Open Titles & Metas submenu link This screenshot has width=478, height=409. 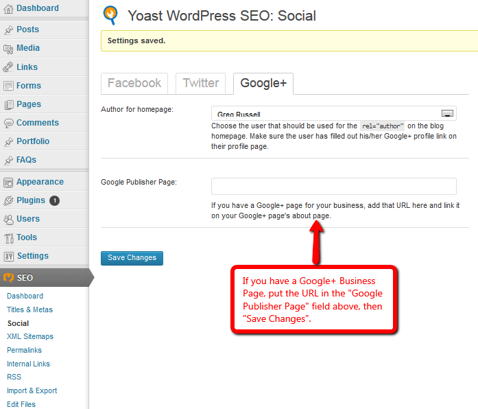pos(30,309)
